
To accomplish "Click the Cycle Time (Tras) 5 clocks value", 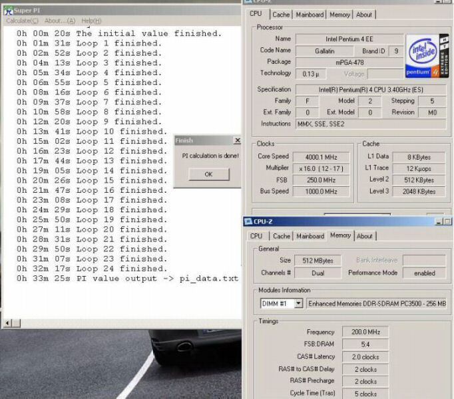I will coord(365,394).
